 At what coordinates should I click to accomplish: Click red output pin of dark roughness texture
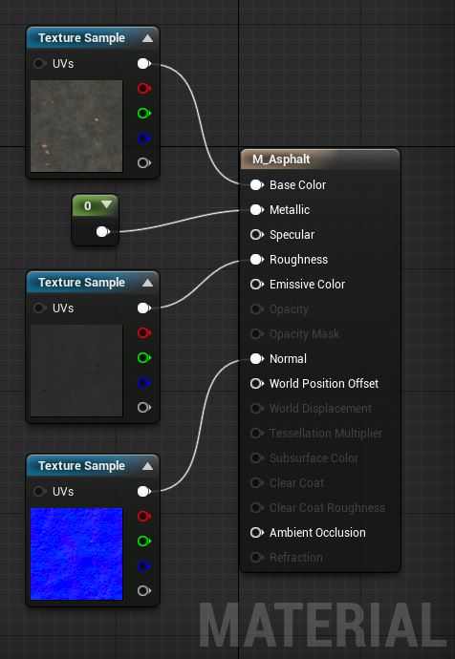click(144, 333)
